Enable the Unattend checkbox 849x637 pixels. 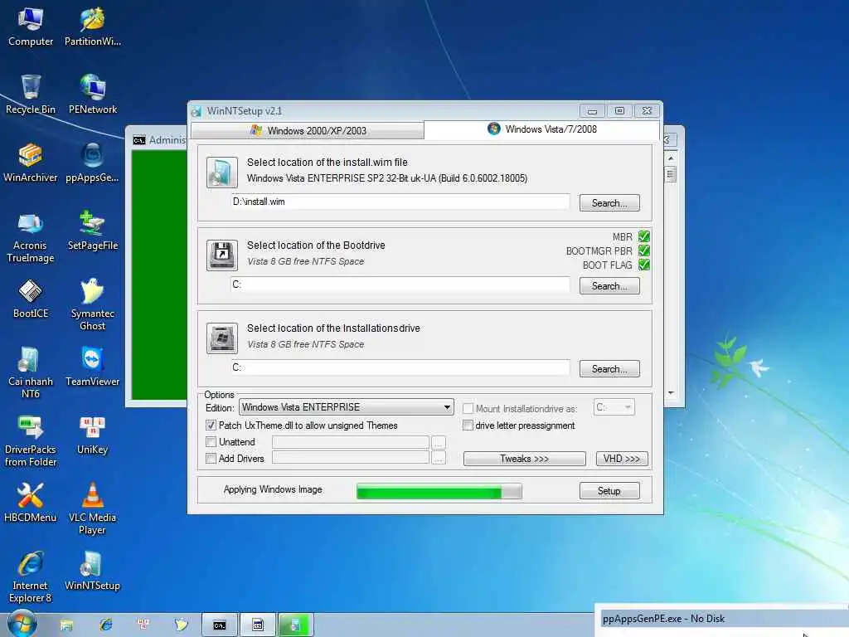pos(211,442)
